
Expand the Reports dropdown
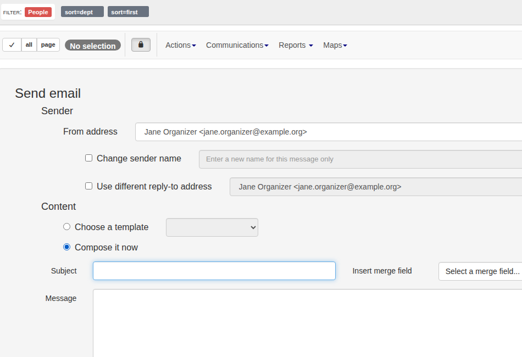coord(295,45)
